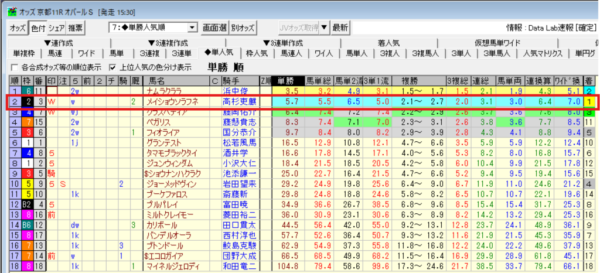Enable 各合成オッズ等の順位表示 checkbox
The width and height of the screenshot is (600, 273).
15,67
